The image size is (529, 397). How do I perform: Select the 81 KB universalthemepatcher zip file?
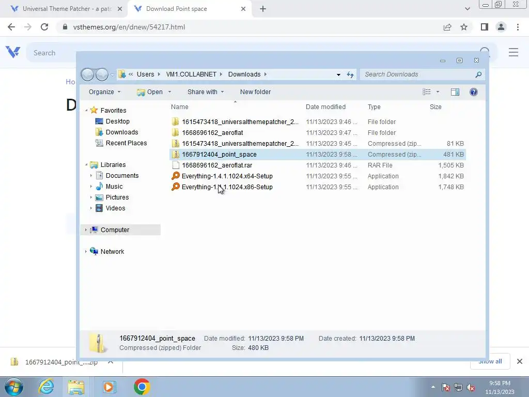click(317, 144)
